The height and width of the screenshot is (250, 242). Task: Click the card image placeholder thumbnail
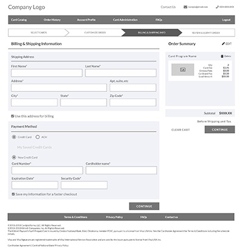(182, 70)
